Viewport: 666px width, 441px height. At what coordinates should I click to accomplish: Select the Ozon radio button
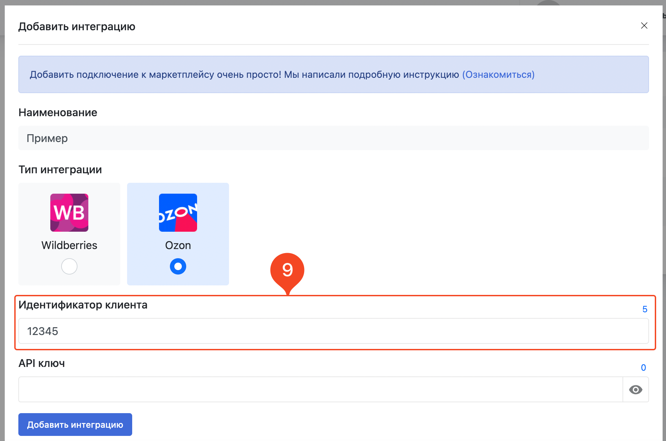178,266
